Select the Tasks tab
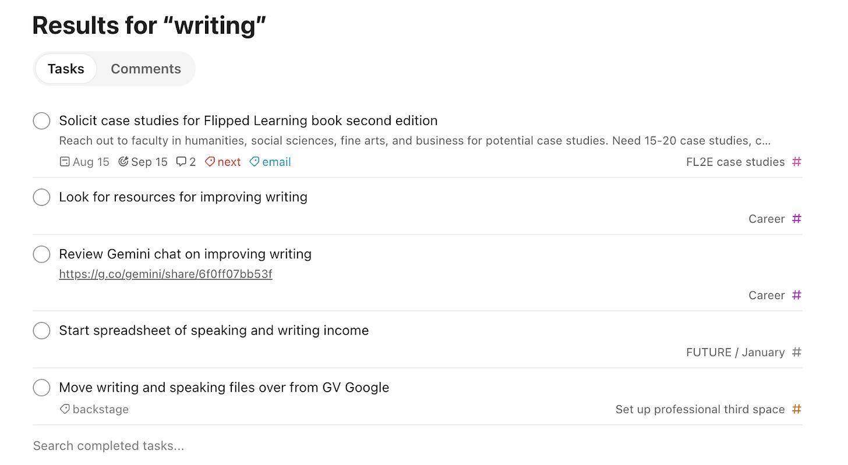848x465 pixels. 65,69
